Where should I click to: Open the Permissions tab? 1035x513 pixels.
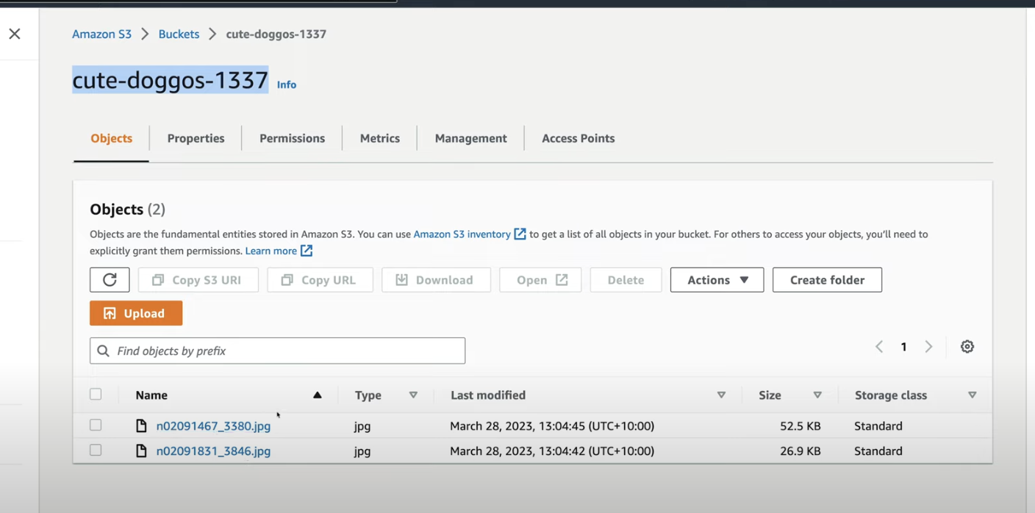(x=292, y=138)
